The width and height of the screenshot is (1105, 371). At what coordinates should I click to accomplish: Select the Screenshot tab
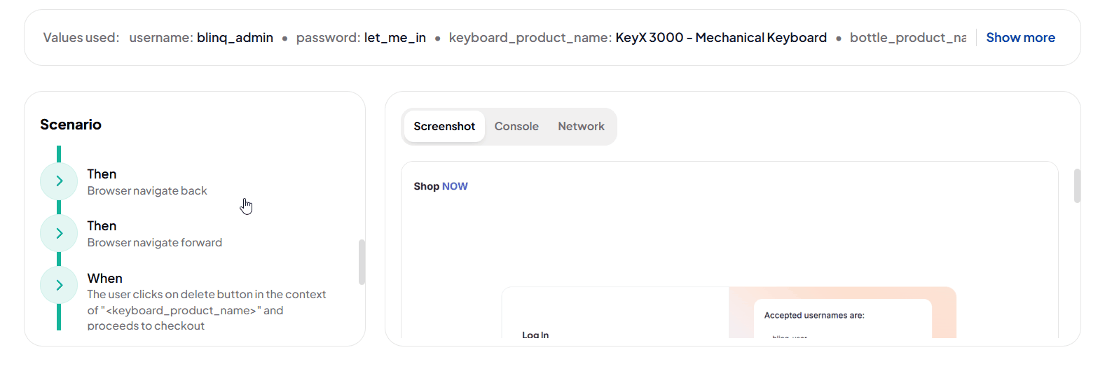(x=444, y=127)
